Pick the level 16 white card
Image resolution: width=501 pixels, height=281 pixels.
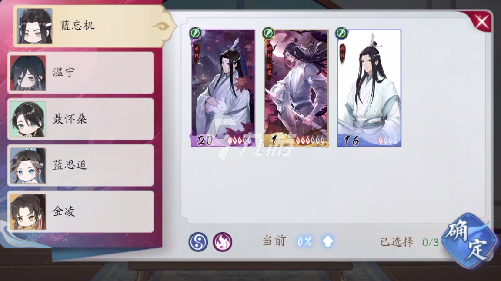[x=369, y=88]
